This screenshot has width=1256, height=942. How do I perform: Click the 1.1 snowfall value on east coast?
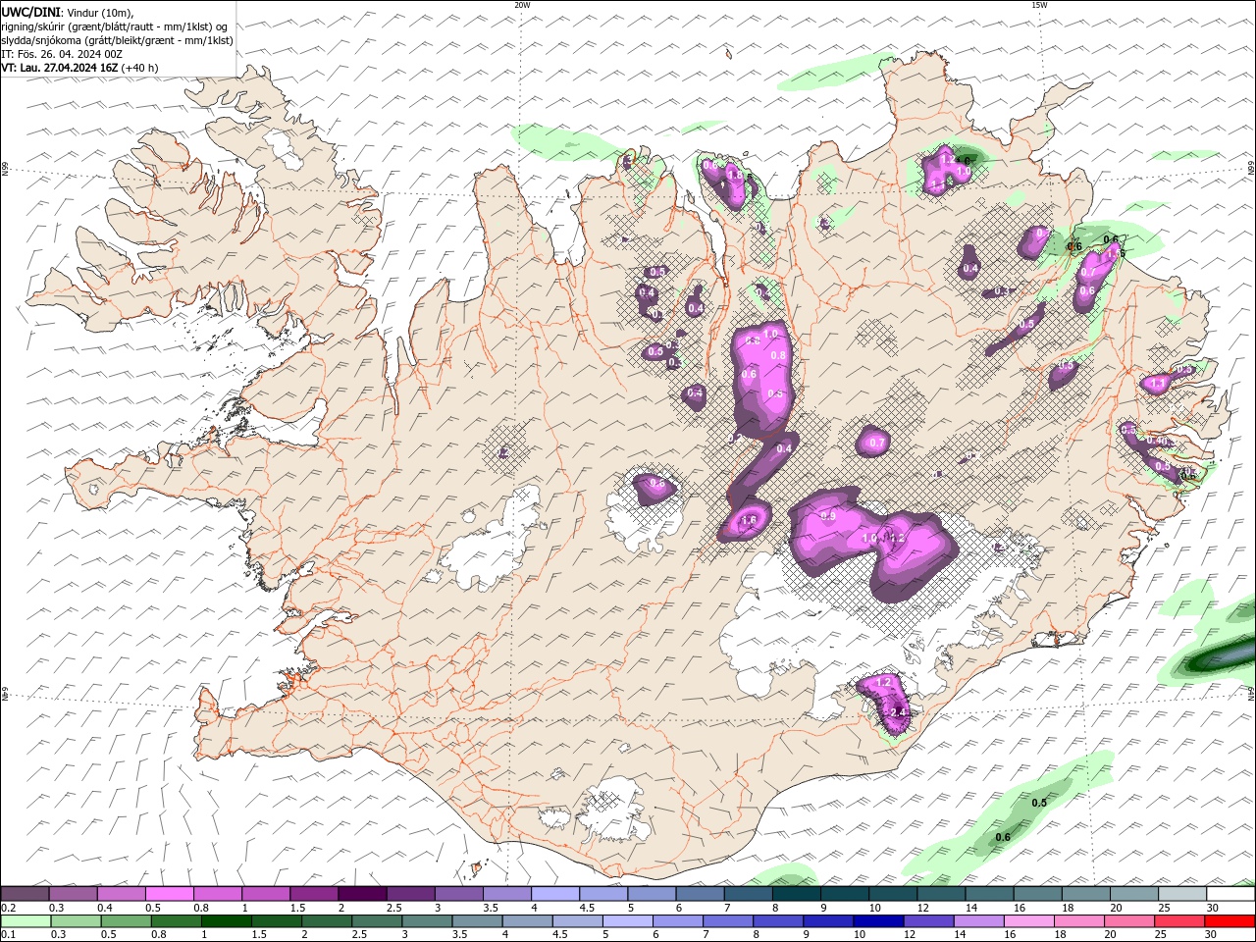pos(1158,383)
